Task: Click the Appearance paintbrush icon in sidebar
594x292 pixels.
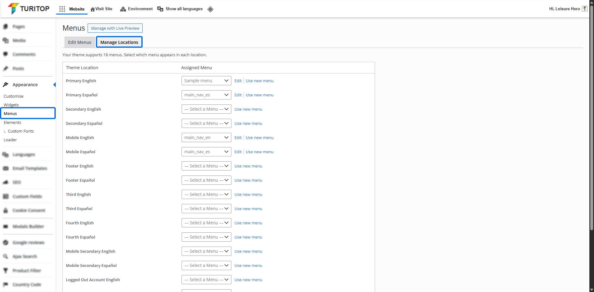Action: point(6,85)
